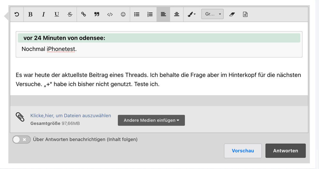The width and height of the screenshot is (319, 169).
Task: Open the text color brush dropdown
Action: pyautogui.click(x=192, y=14)
